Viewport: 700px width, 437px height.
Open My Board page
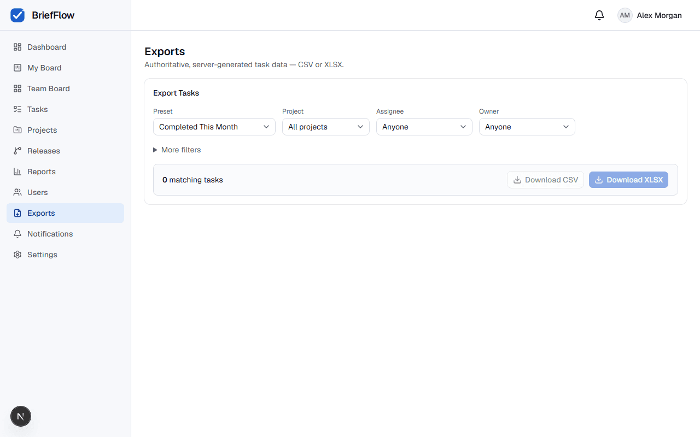(x=65, y=68)
